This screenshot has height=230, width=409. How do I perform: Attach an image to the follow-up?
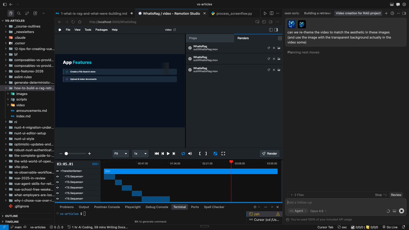point(394,211)
